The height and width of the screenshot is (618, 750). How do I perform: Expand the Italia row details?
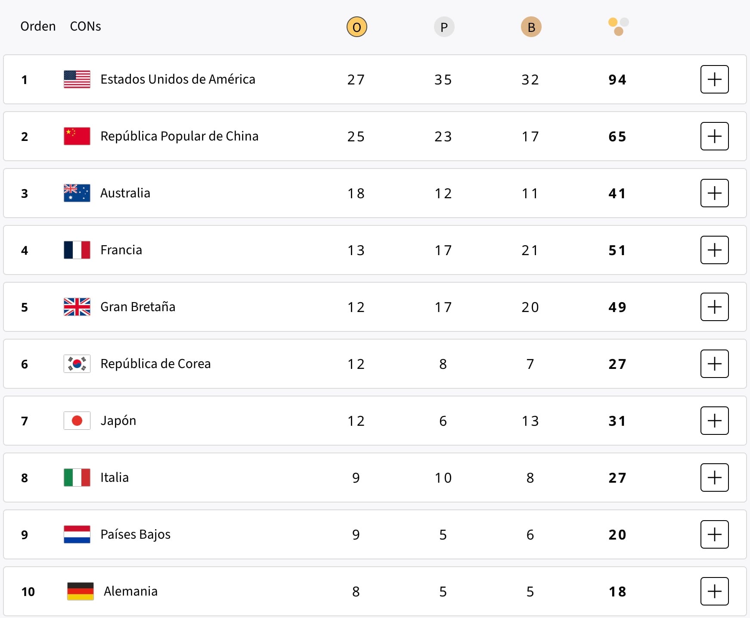click(x=714, y=478)
